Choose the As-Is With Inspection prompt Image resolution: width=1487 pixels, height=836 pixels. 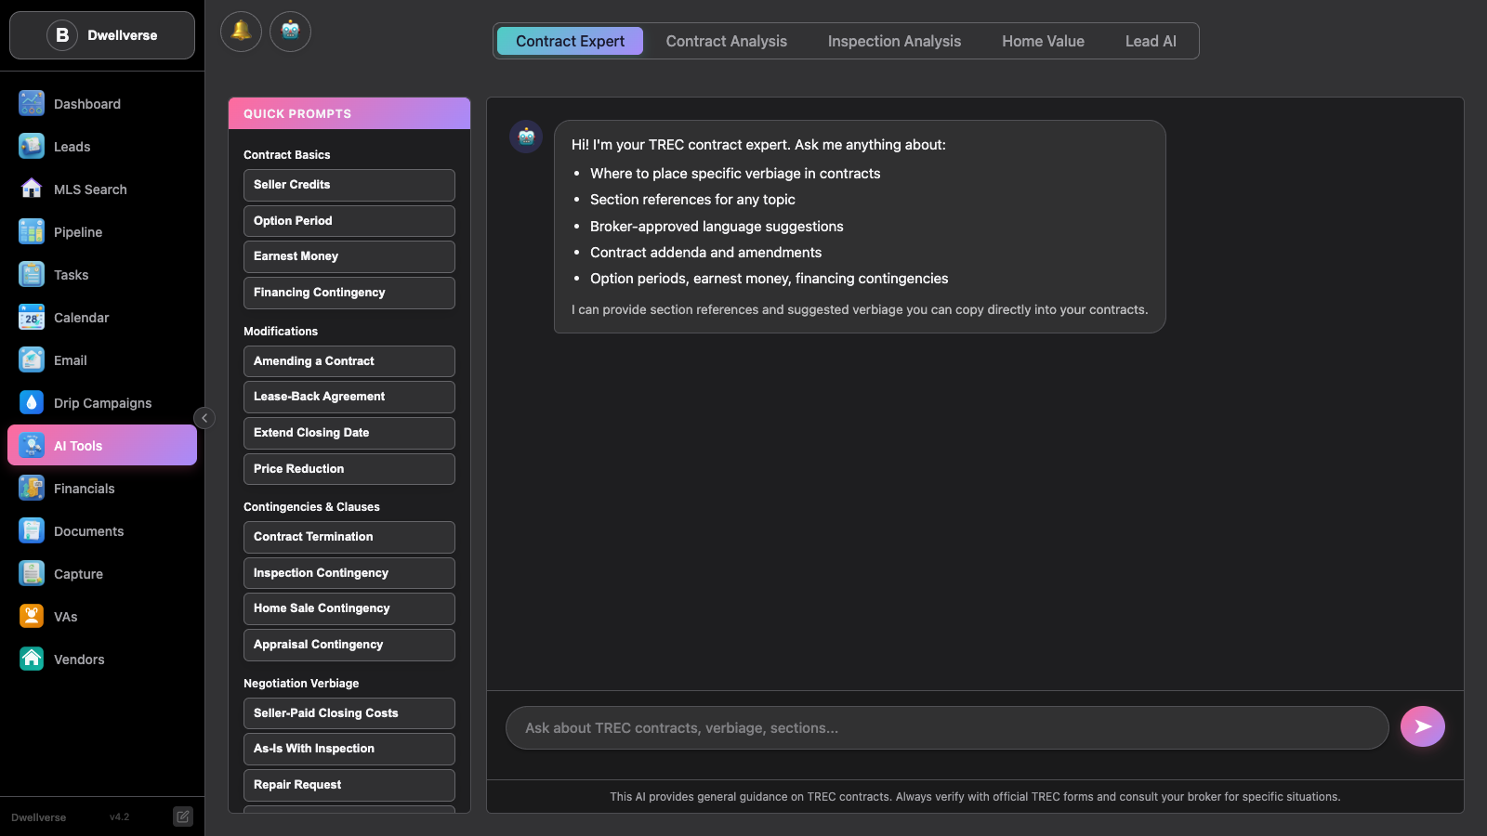tap(349, 749)
